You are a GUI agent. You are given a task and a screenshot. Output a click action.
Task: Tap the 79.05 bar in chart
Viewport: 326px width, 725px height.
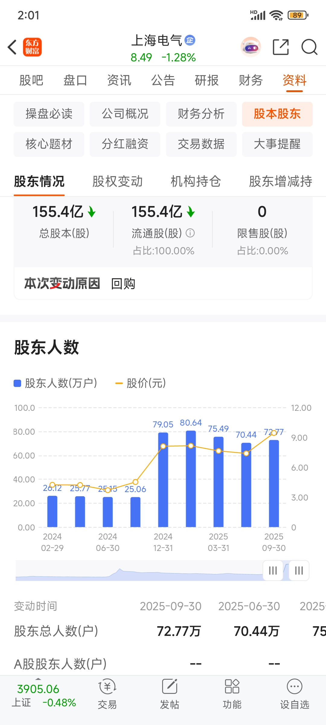tap(163, 480)
